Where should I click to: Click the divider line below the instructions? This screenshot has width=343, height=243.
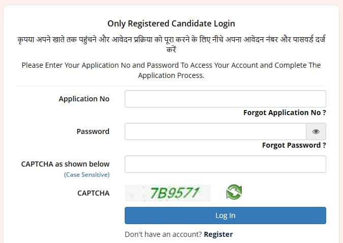[x=171, y=85]
